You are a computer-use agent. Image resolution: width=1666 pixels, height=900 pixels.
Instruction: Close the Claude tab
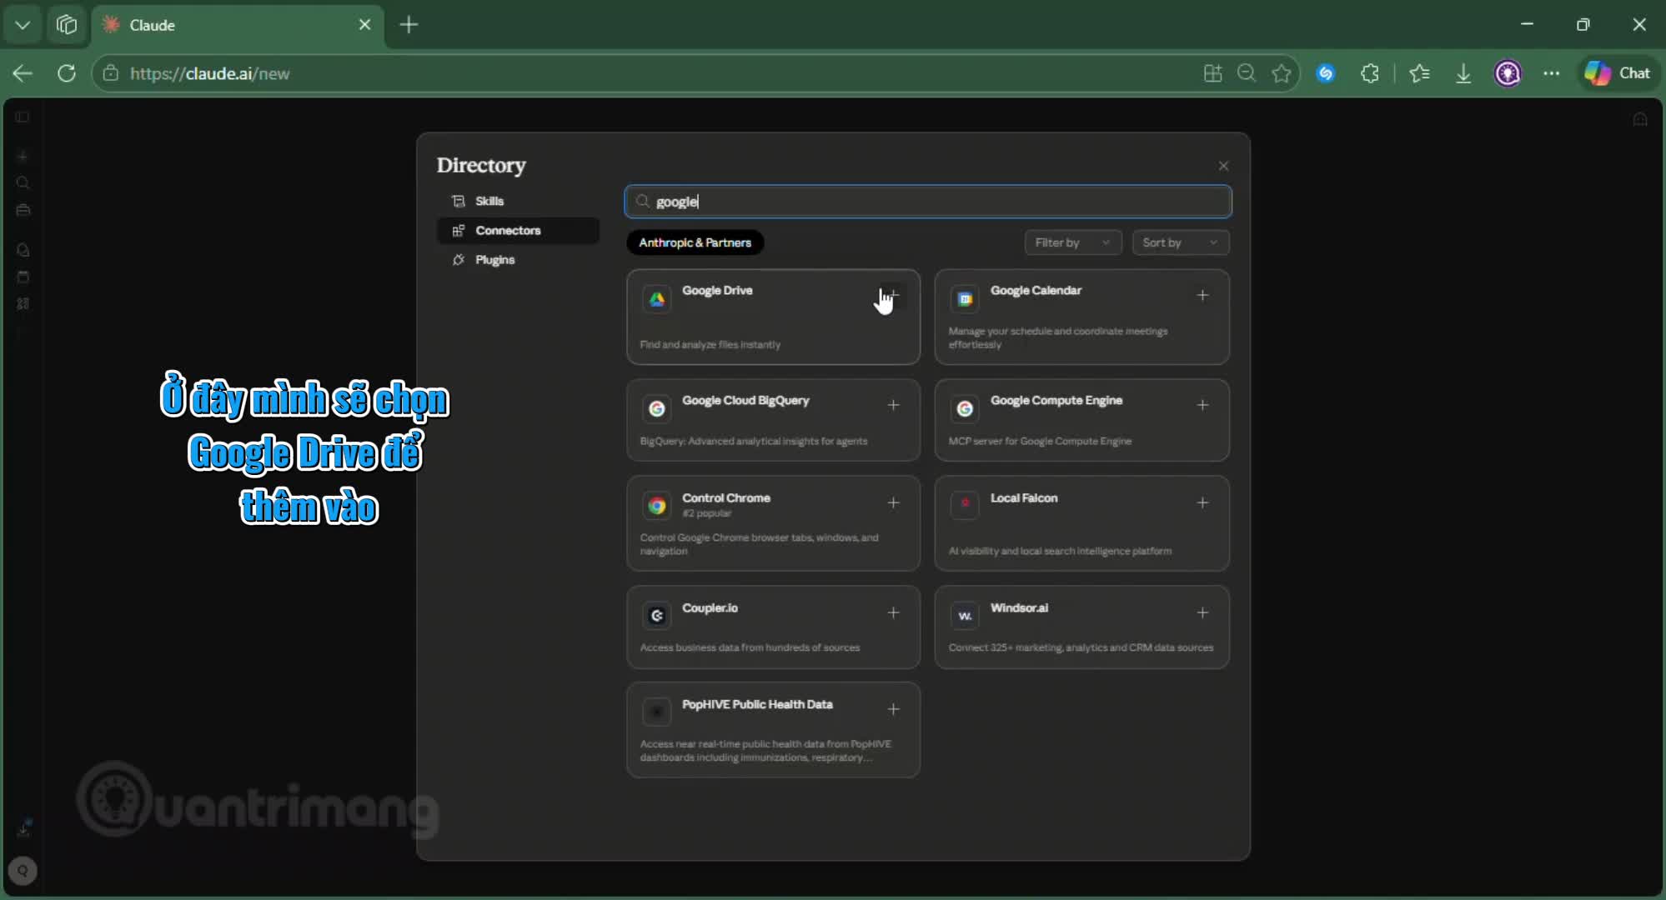click(364, 25)
